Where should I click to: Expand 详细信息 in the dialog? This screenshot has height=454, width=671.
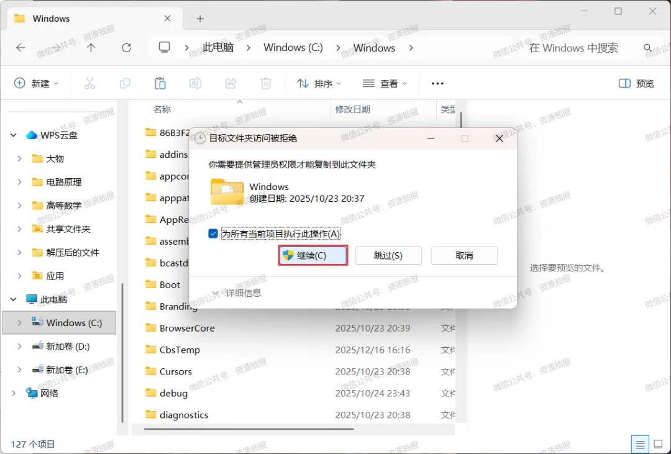[237, 293]
